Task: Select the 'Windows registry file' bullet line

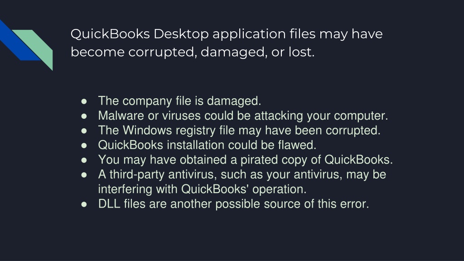Action: 239,130
